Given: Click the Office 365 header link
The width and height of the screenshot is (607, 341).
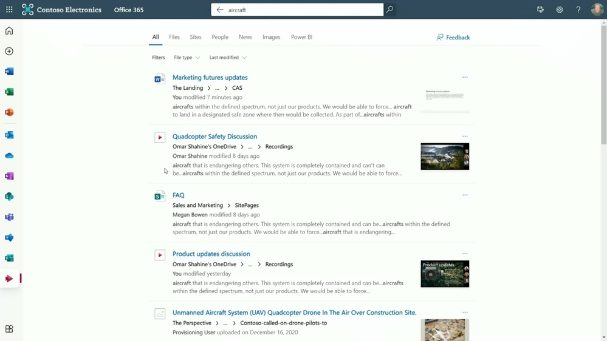Looking at the screenshot, I should tap(129, 10).
